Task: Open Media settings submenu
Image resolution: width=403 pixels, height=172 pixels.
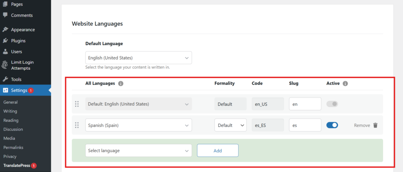Action: [x=9, y=138]
